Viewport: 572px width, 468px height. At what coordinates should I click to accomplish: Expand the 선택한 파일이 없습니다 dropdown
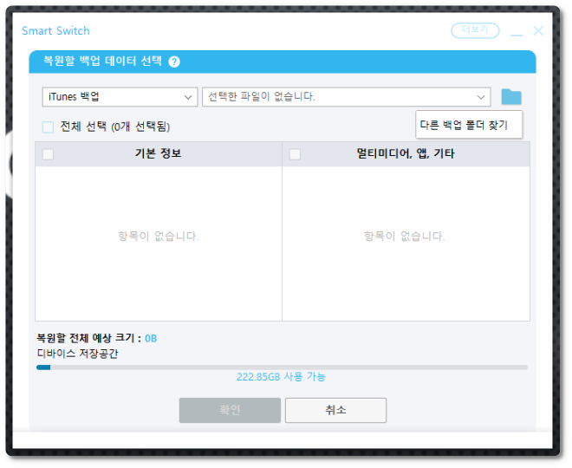pos(346,97)
